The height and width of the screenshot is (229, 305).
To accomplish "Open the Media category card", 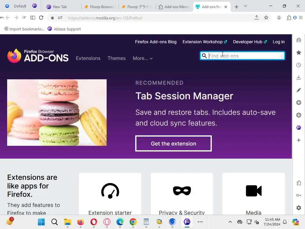I will (x=254, y=194).
